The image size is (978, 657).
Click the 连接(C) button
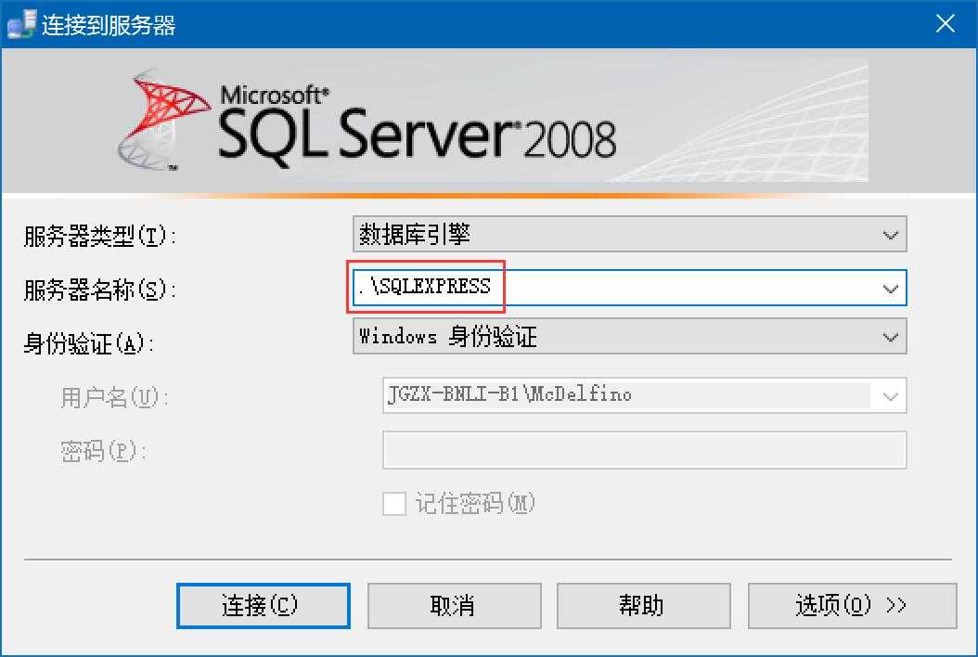(x=264, y=605)
